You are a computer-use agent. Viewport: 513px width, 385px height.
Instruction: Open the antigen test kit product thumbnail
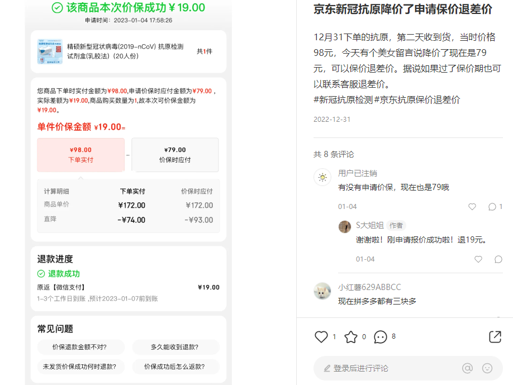(x=50, y=51)
